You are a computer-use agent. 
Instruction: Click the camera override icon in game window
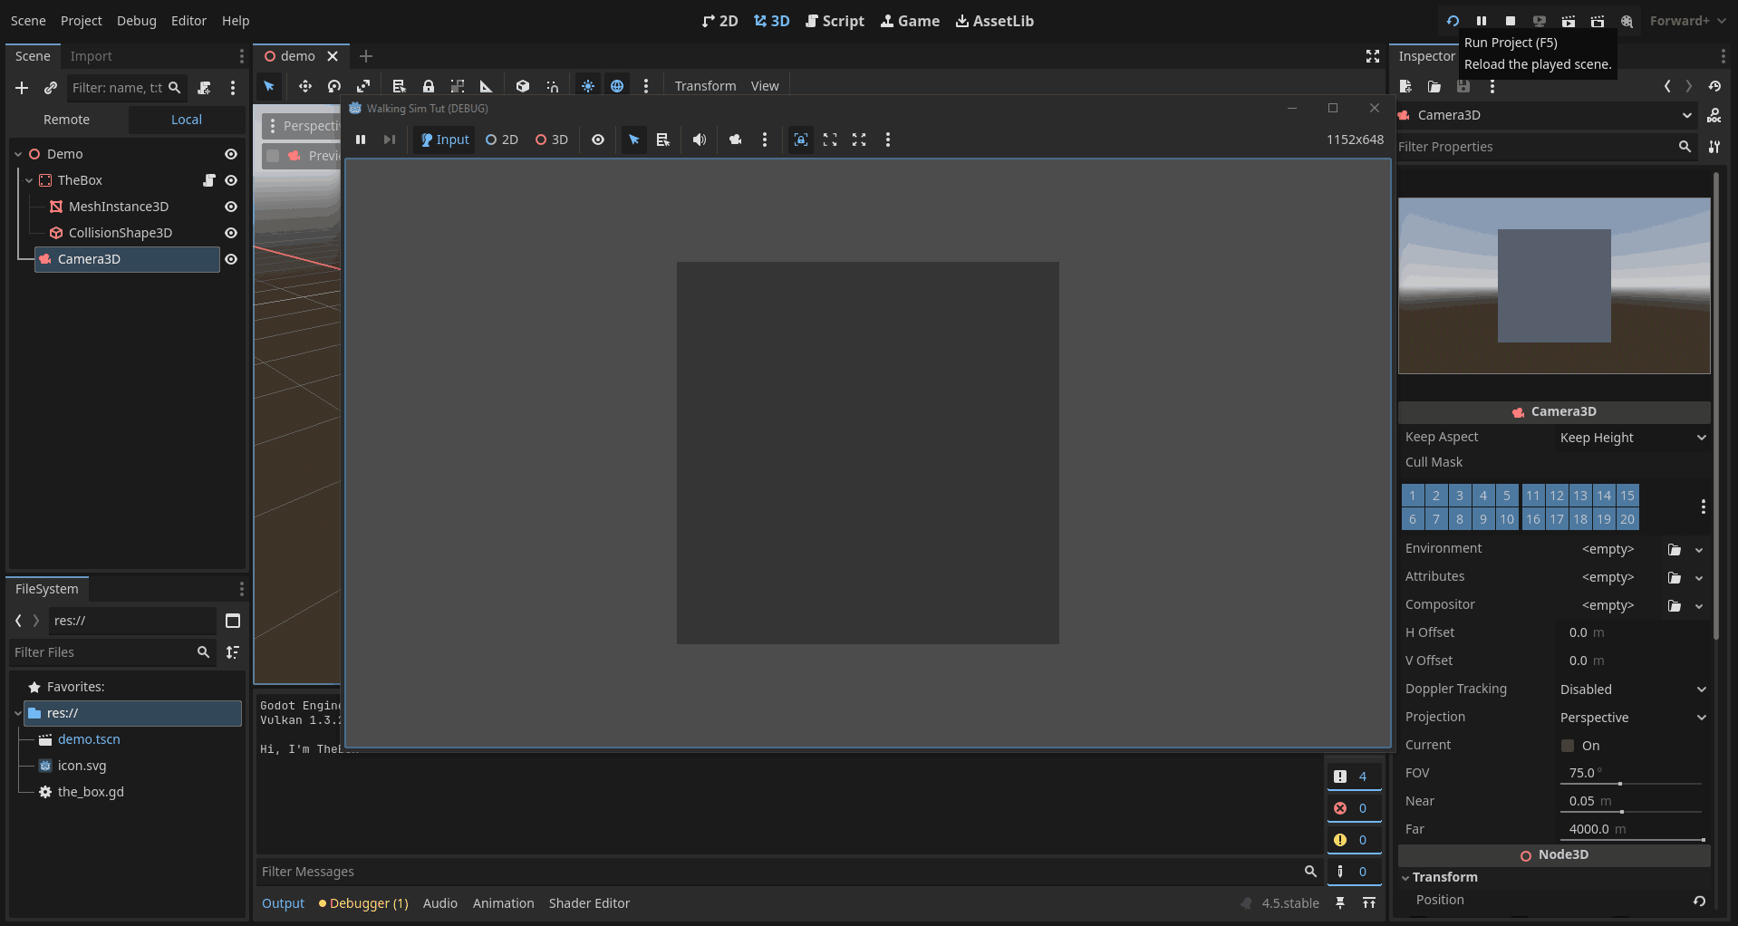coord(736,140)
